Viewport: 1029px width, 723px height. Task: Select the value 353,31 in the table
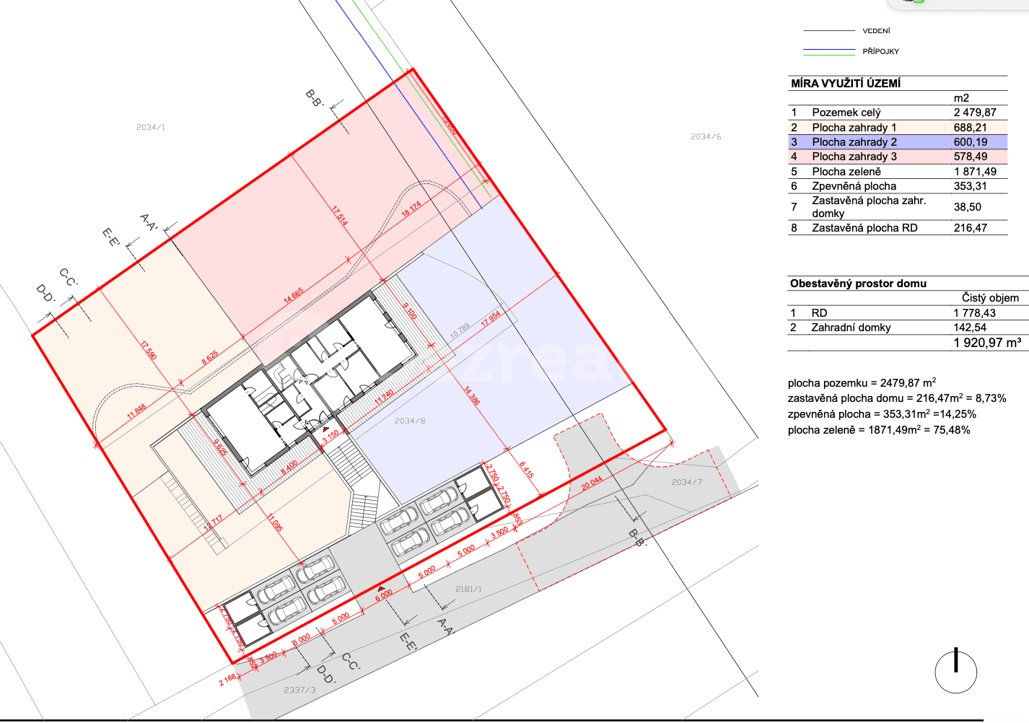click(971, 186)
